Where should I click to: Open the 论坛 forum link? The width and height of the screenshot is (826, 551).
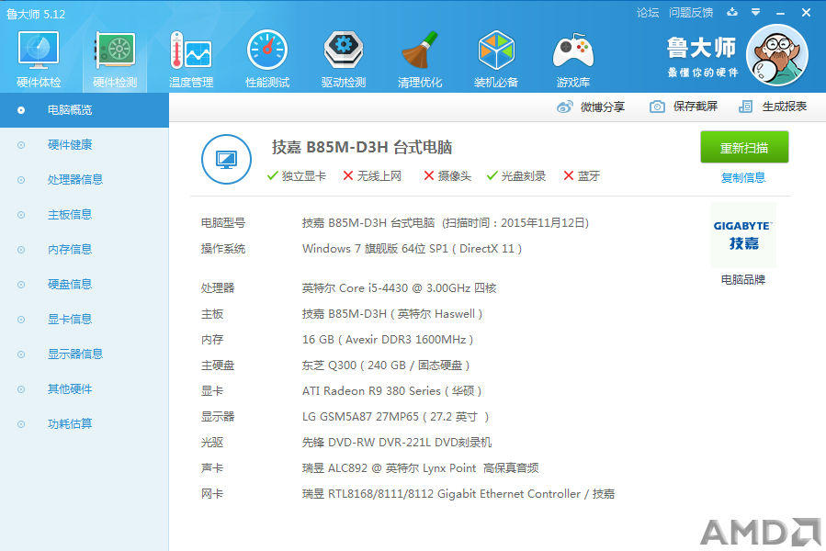[648, 13]
